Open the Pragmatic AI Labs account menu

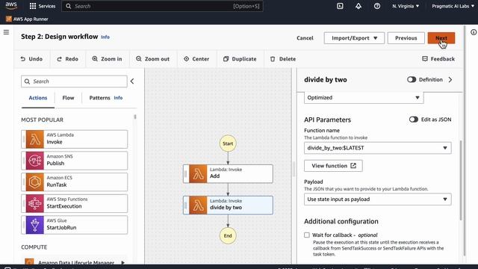(453, 6)
